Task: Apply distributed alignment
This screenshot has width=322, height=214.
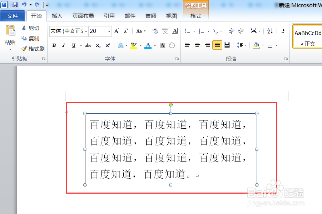Action: click(227, 45)
